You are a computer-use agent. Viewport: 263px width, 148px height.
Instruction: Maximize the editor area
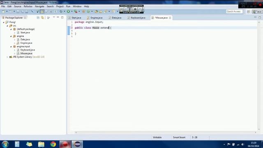click(260, 17)
